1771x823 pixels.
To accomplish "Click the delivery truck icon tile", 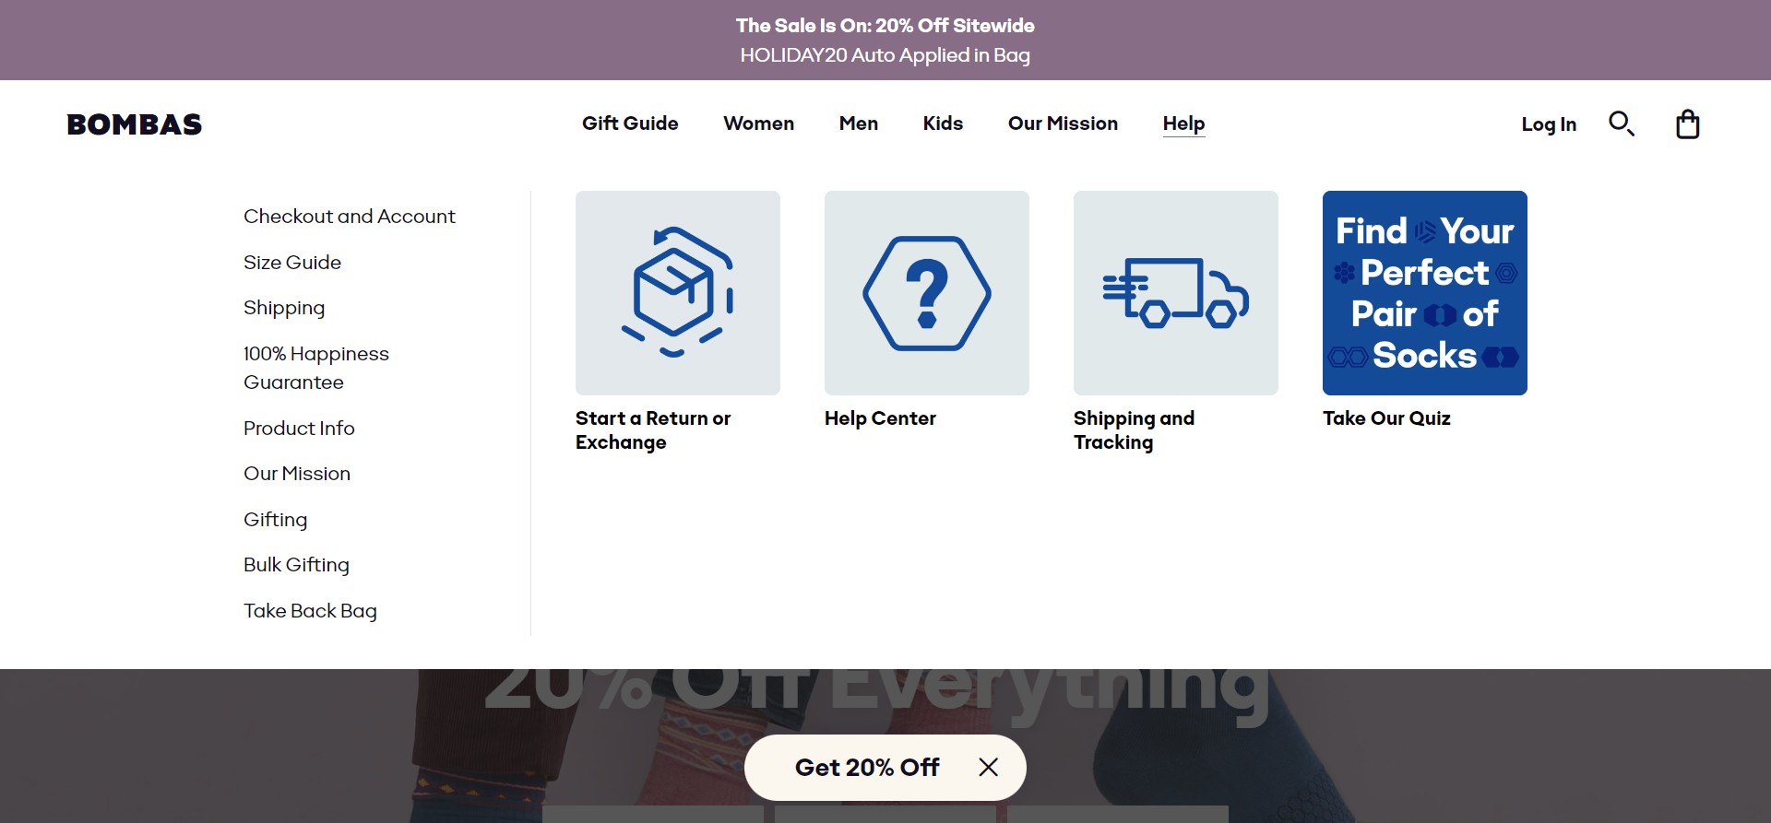I will (1175, 293).
